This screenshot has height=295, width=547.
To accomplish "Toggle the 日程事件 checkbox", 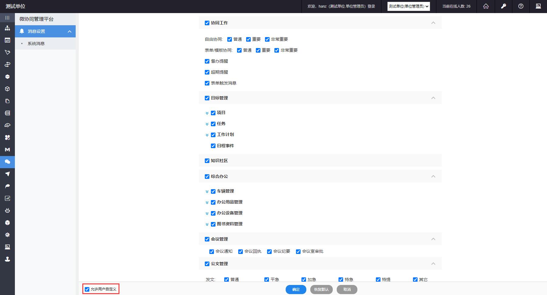I will click(x=213, y=146).
